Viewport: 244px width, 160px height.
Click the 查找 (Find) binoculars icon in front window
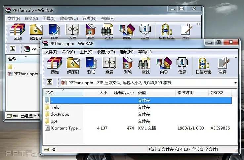(146, 65)
